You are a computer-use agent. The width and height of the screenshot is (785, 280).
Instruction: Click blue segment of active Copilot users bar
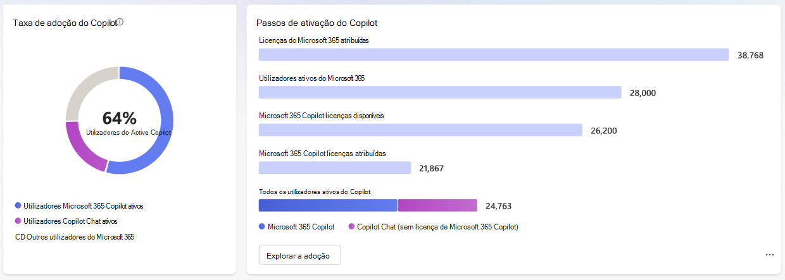point(328,205)
